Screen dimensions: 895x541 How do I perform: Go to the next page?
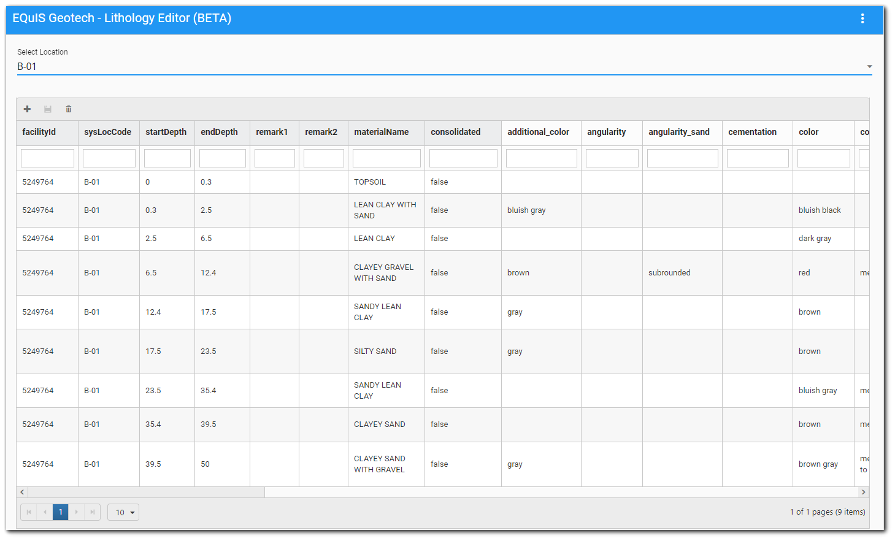(x=76, y=512)
